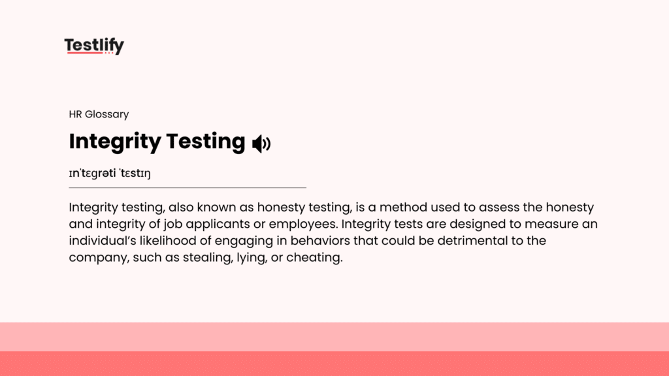Screen dimensions: 669x376
Task: Click the HR Glossary label
Action: pos(99,114)
